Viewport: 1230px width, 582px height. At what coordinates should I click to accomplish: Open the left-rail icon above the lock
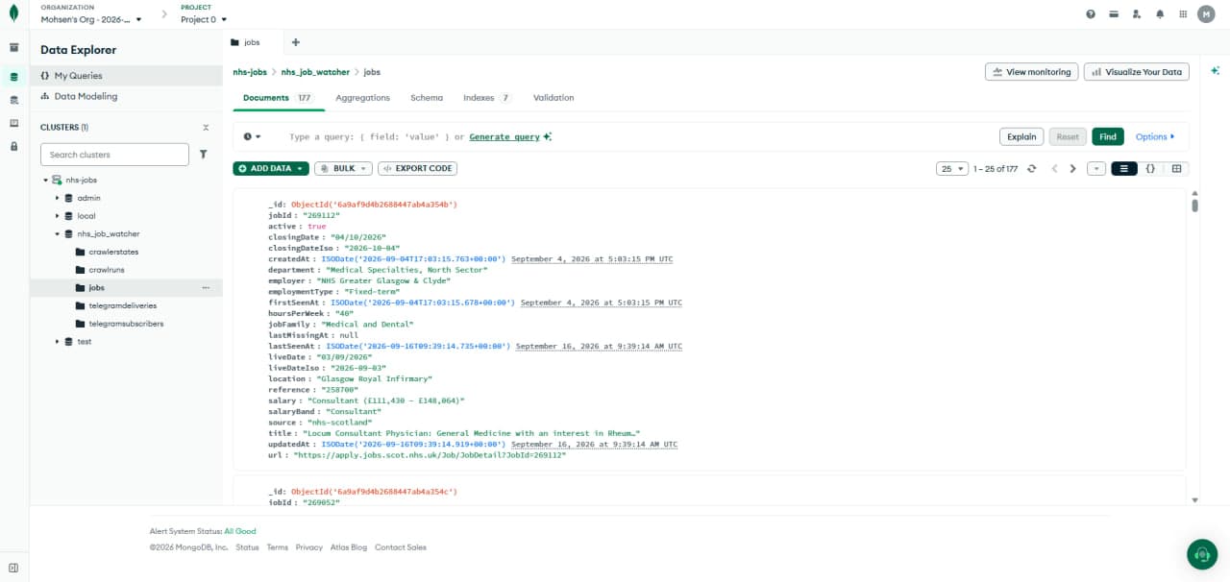13,123
